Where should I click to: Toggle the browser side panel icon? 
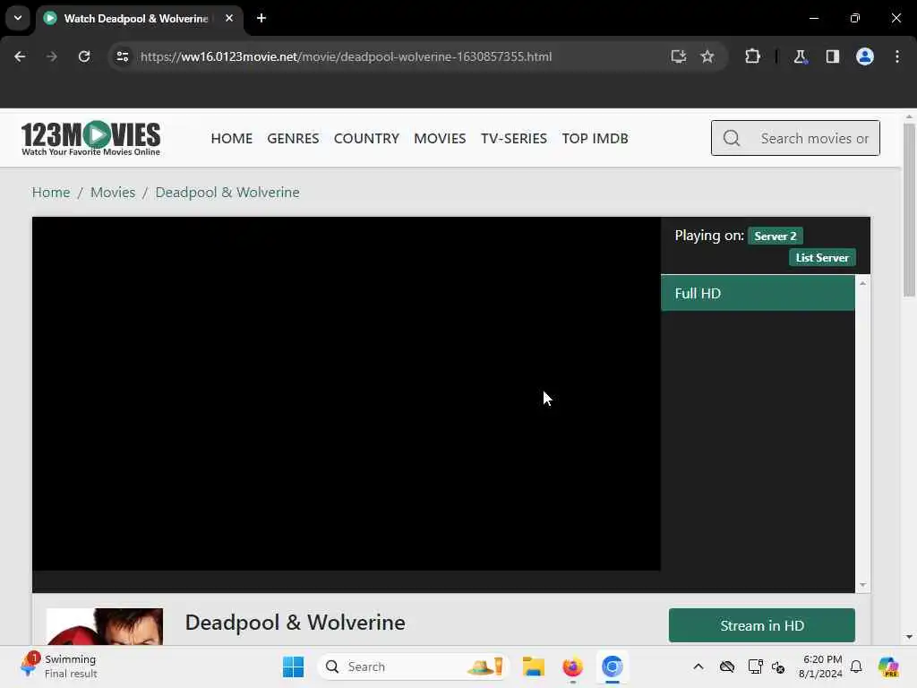[833, 56]
